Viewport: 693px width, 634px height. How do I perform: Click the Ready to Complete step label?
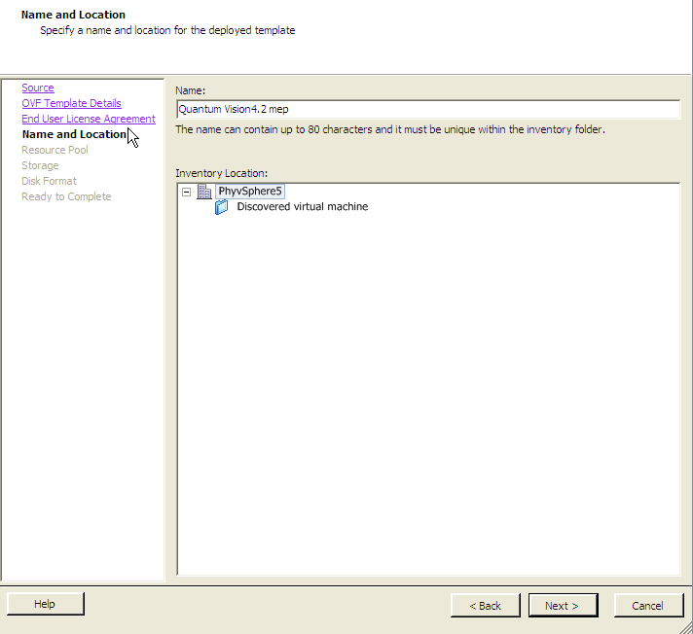(x=66, y=196)
